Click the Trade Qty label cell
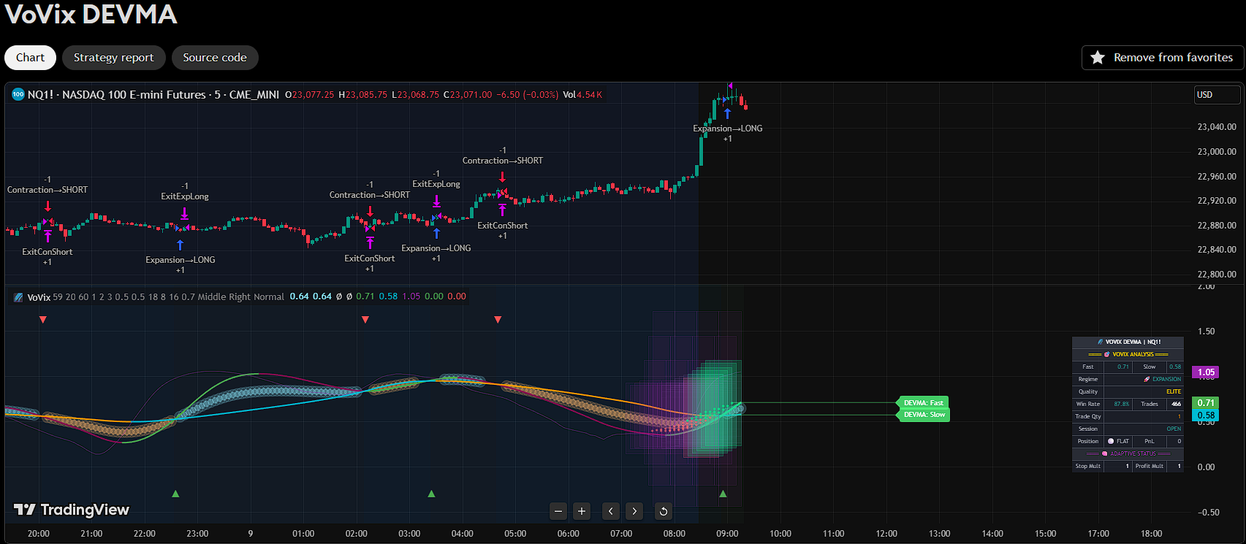The height and width of the screenshot is (544, 1246). pyautogui.click(x=1088, y=416)
